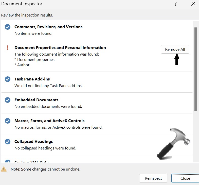Click the red exclamation mark alert icon
Viewport: 199px width, 185px height.
pos(8,48)
